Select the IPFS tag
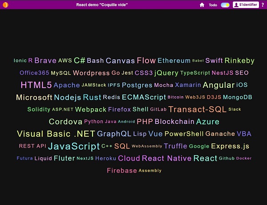The height and width of the screenshot is (205, 267). (x=114, y=85)
